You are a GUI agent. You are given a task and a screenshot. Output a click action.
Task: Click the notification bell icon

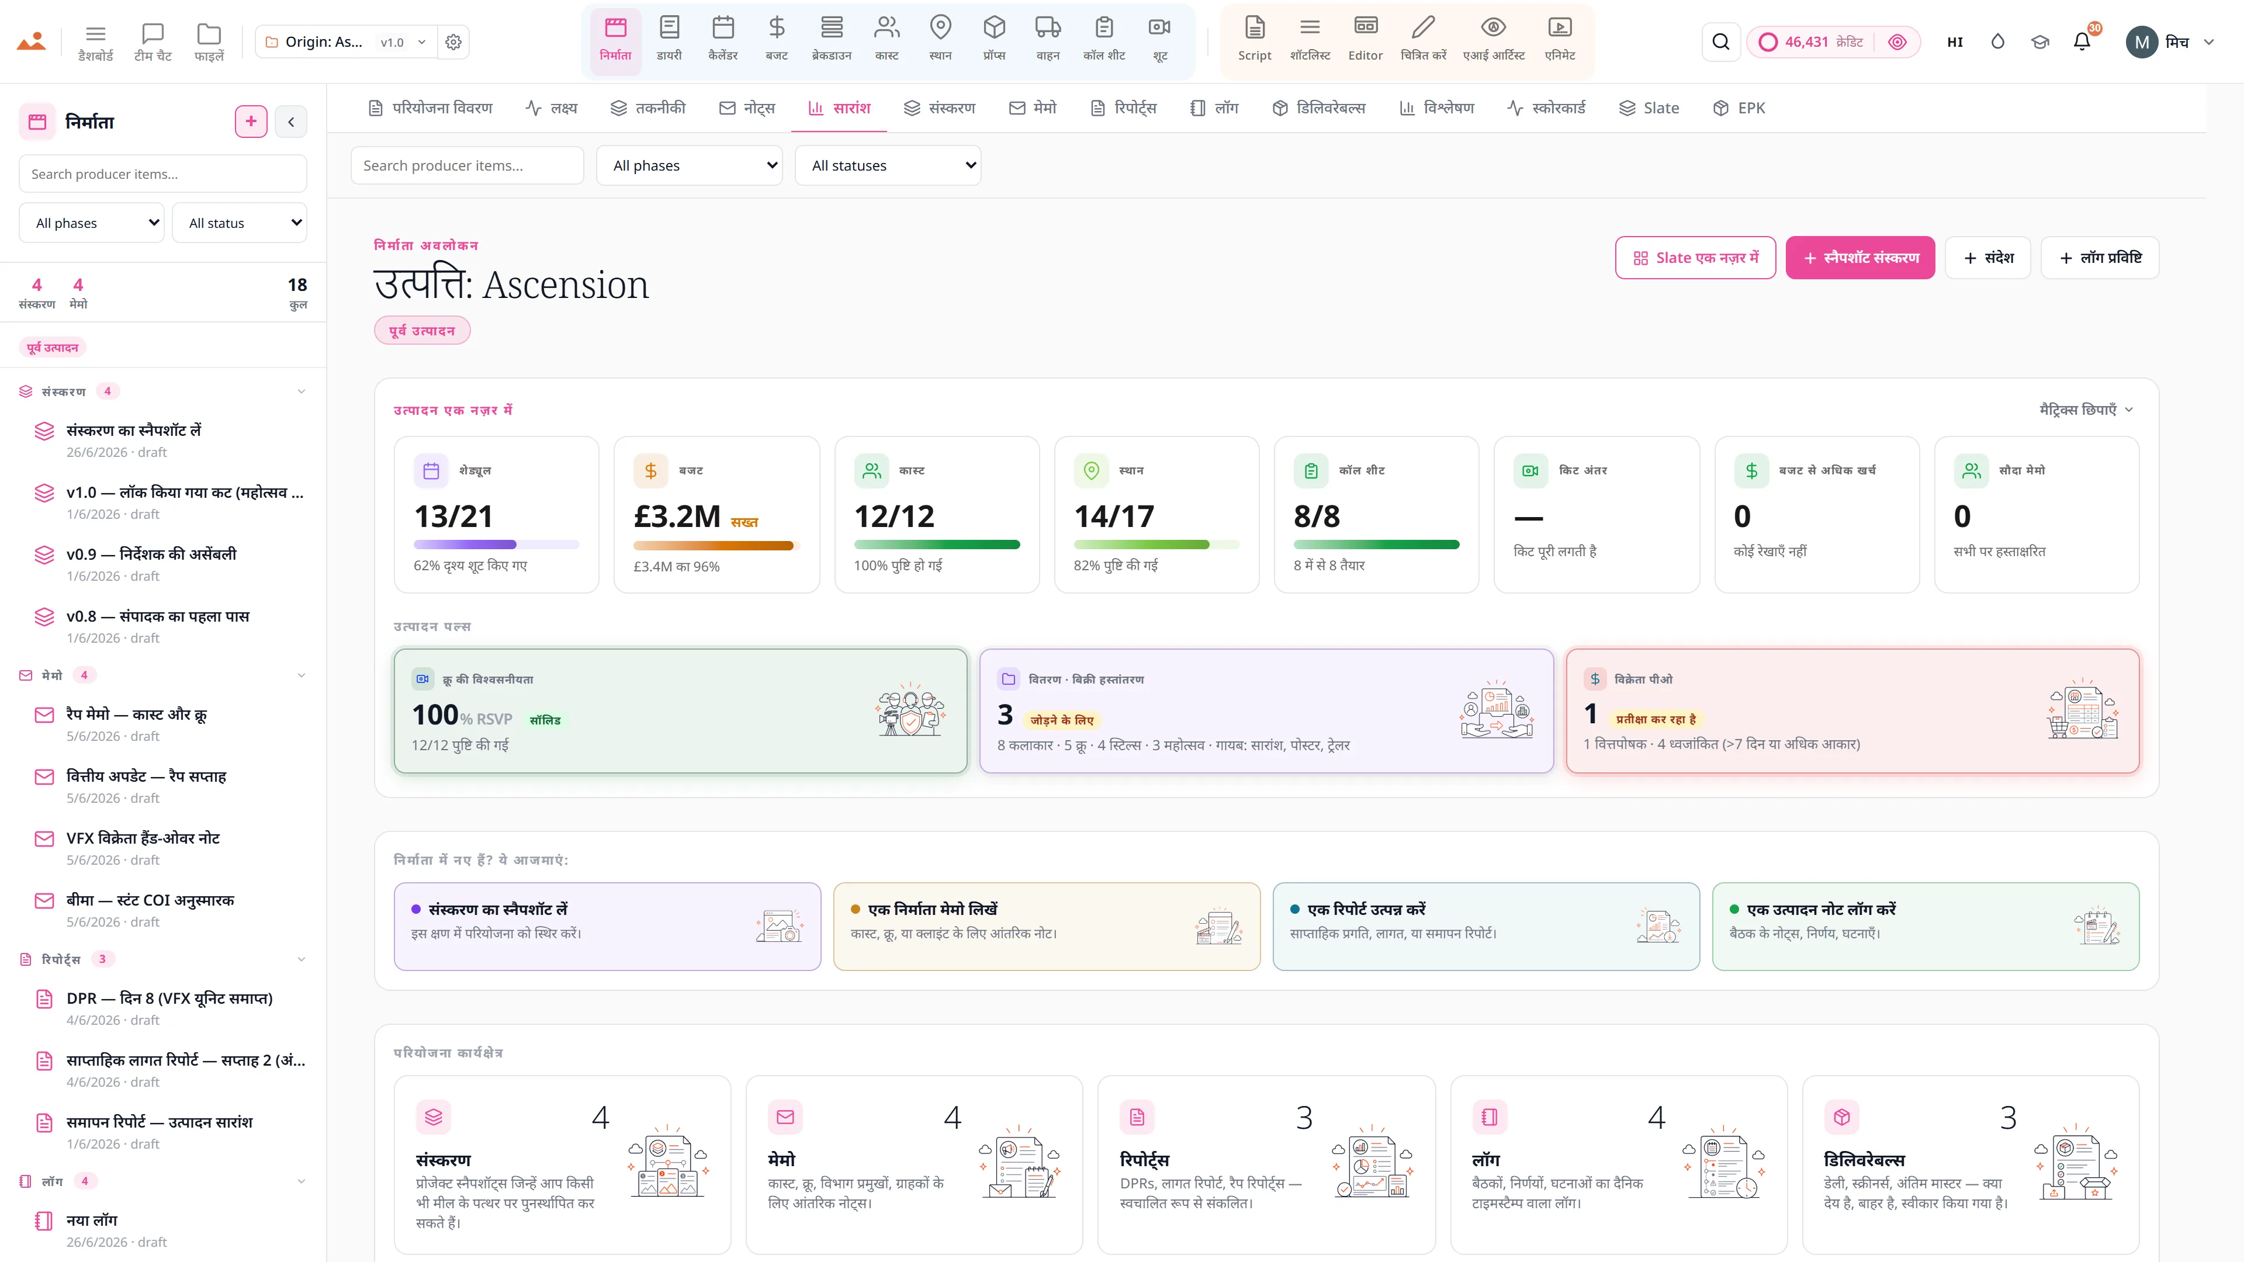point(2081,42)
